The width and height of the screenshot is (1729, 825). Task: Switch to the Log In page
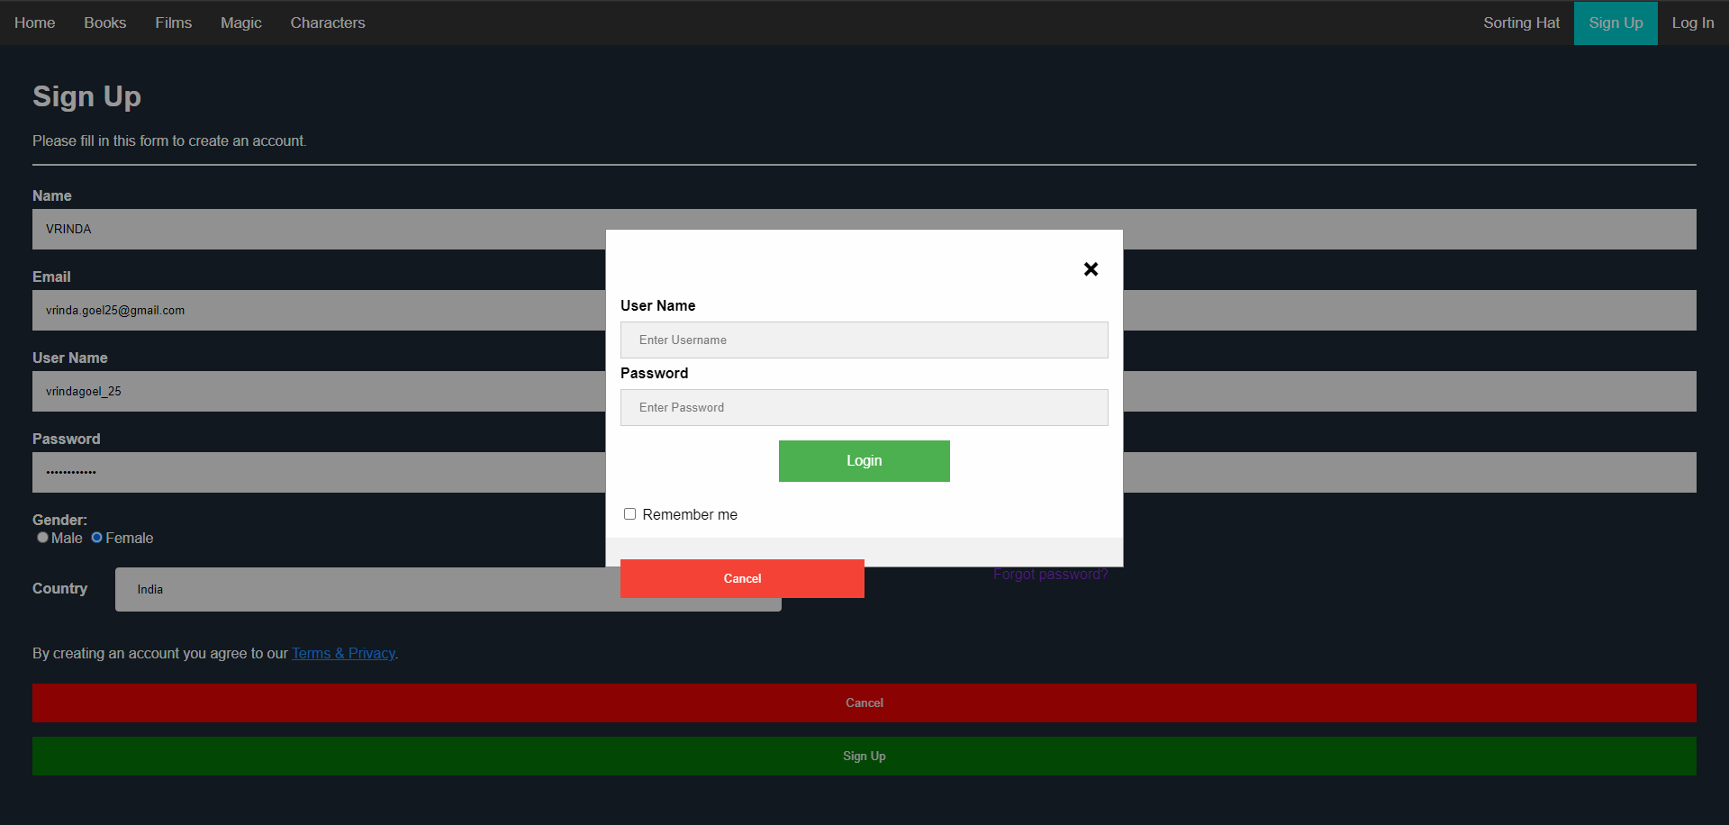(1692, 23)
